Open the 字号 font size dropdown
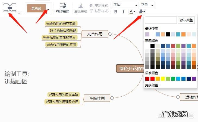The image size is (198, 122). (147, 5)
